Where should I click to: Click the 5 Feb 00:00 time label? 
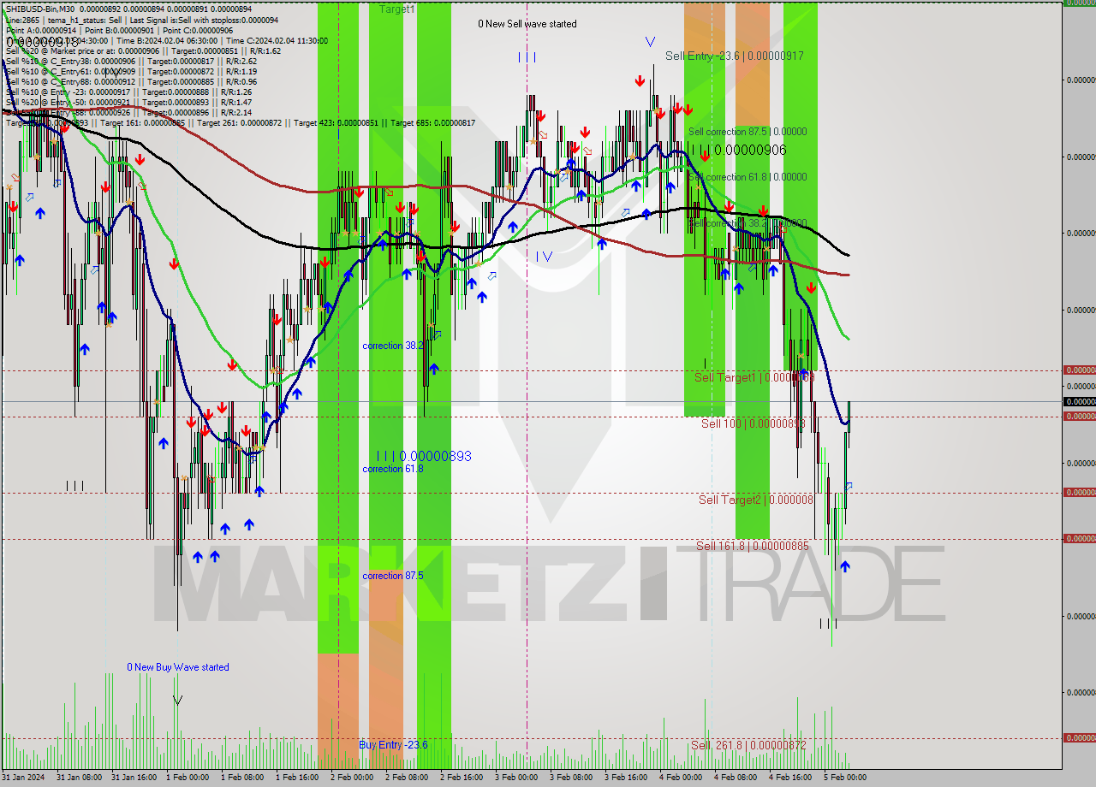pyautogui.click(x=844, y=778)
